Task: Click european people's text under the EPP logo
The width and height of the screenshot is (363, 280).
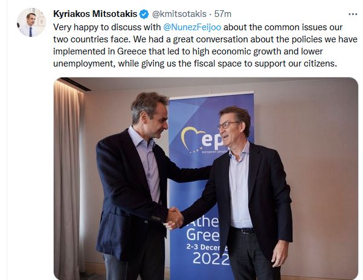Action: click(213, 152)
